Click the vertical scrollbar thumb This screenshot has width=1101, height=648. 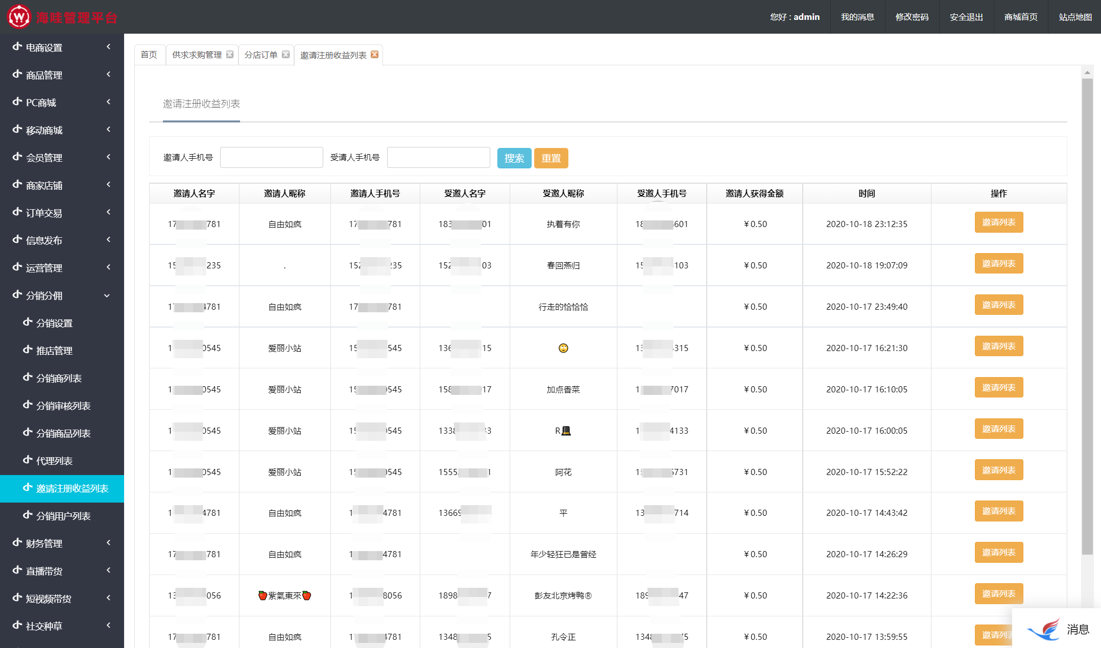[x=1087, y=316]
